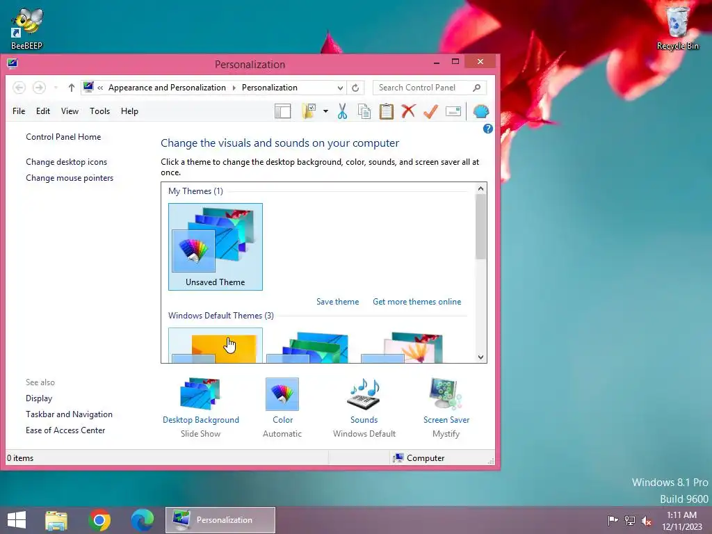Open the View menu
The image size is (712, 534).
[x=70, y=111]
